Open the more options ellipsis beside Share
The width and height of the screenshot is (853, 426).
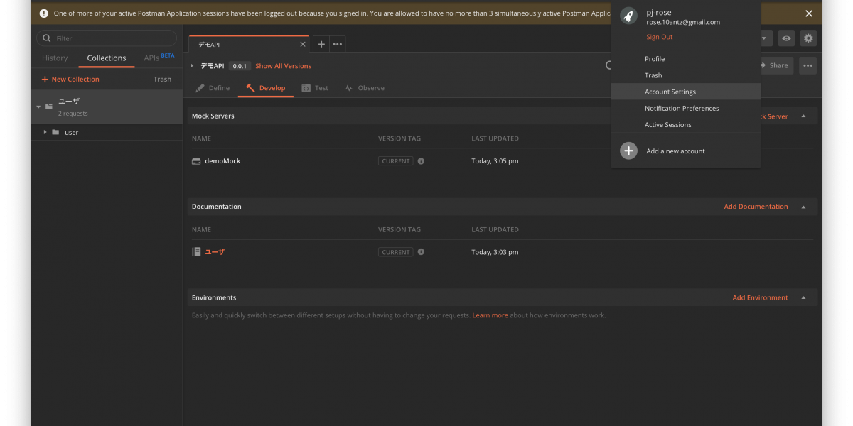point(808,65)
